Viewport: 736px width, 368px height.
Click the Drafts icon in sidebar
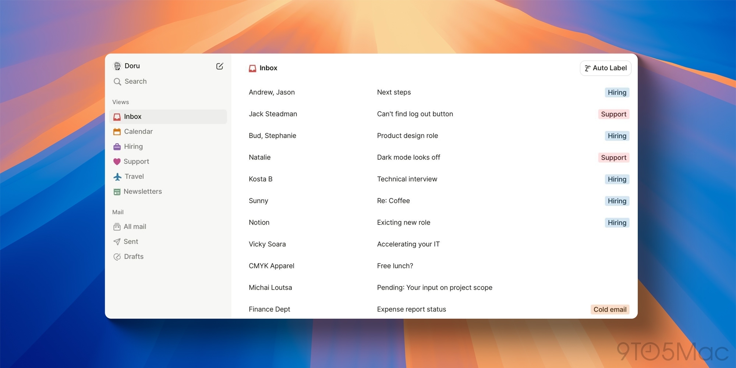click(x=117, y=257)
